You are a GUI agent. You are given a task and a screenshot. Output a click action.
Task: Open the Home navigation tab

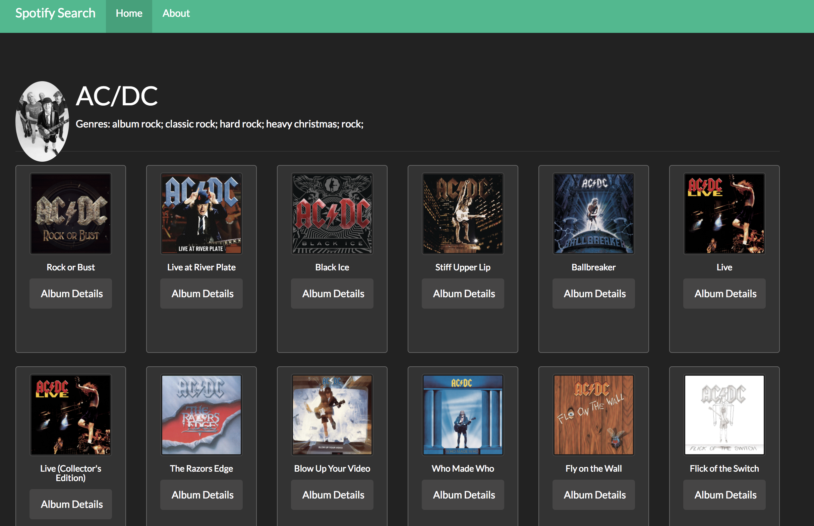click(129, 14)
